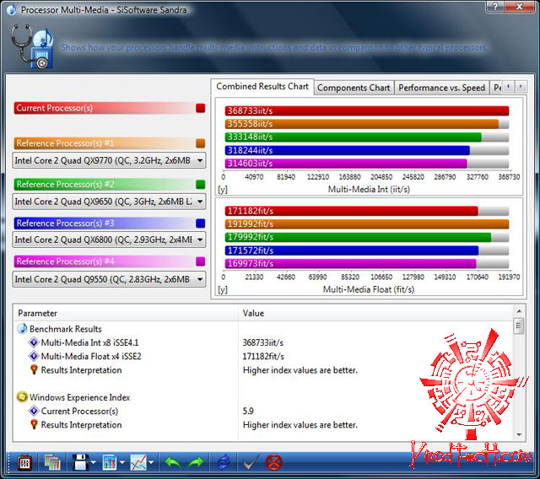Click Results Interpretation under Windows Experience Index

tap(81, 425)
